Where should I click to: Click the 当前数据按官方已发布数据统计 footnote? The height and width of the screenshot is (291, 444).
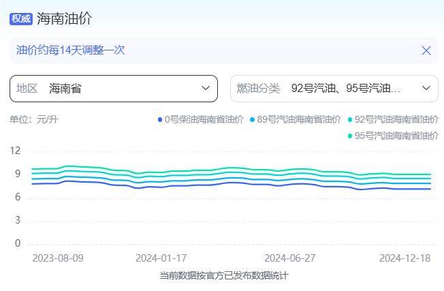click(x=224, y=275)
